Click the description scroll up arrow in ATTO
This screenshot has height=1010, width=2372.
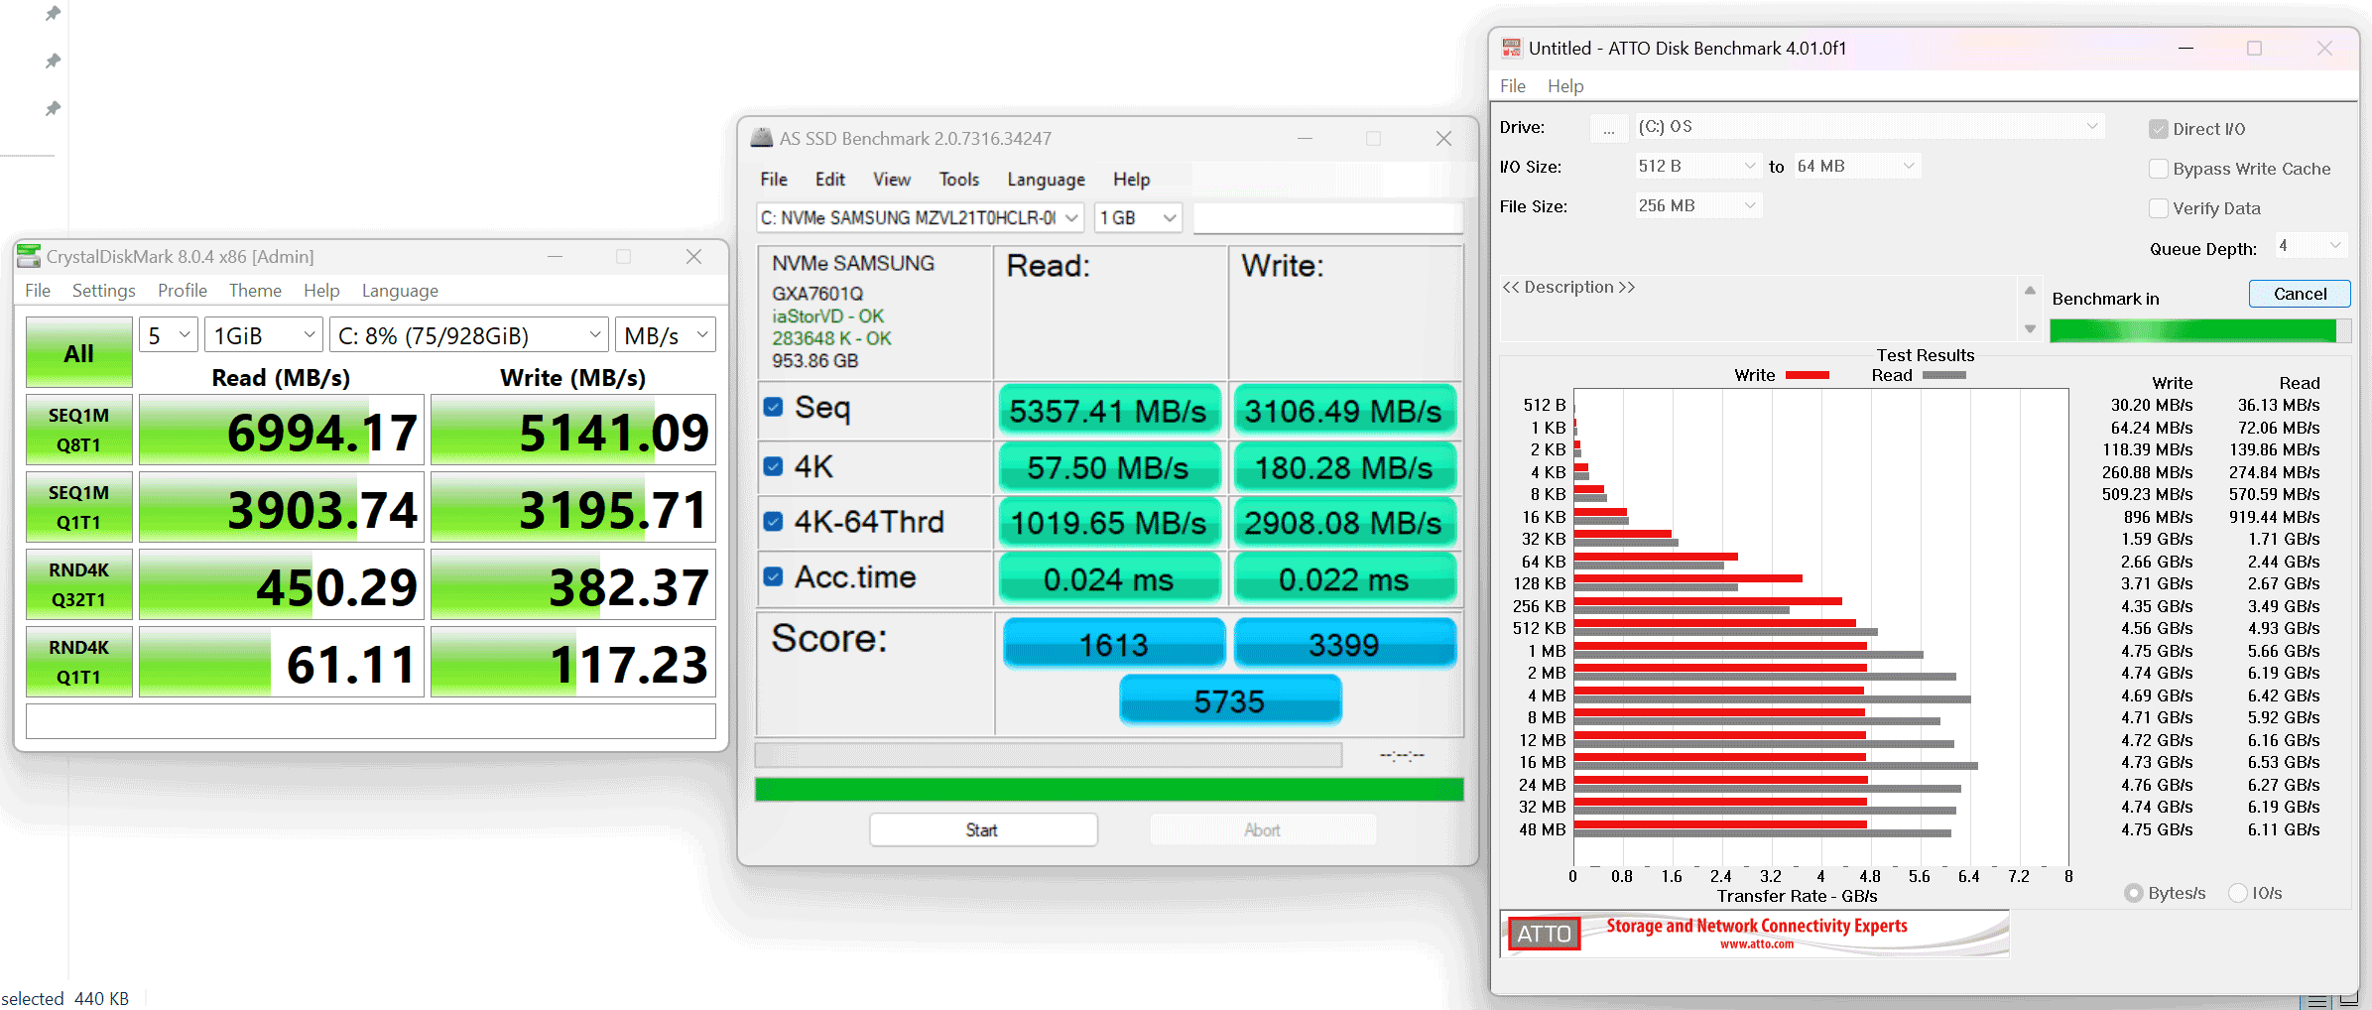2030,290
